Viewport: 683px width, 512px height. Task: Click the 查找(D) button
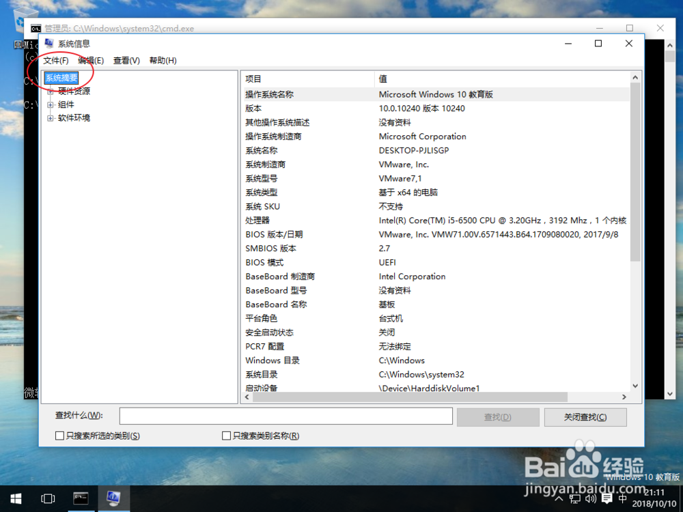pyautogui.click(x=498, y=417)
